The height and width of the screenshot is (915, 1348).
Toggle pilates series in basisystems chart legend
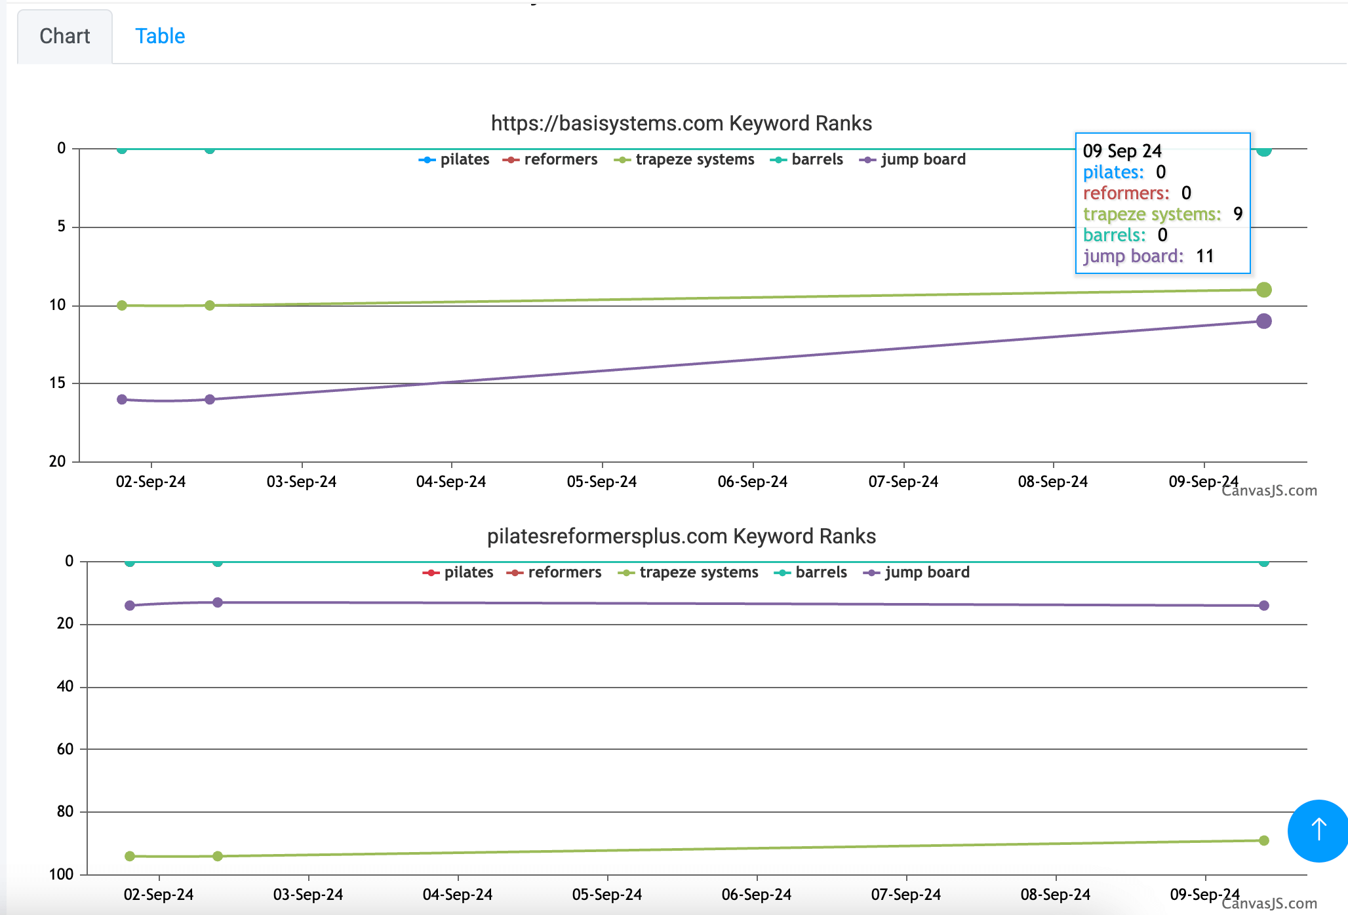[464, 159]
